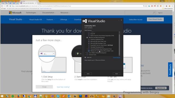Click the browser reload icon
This screenshot has width=175, height=98.
7,6
